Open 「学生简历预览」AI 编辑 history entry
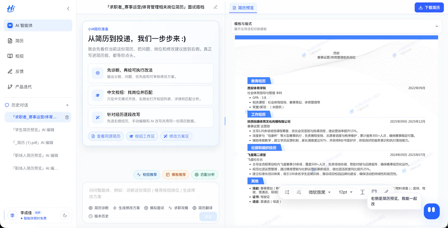Screen dimensions: 448x228 34,130
